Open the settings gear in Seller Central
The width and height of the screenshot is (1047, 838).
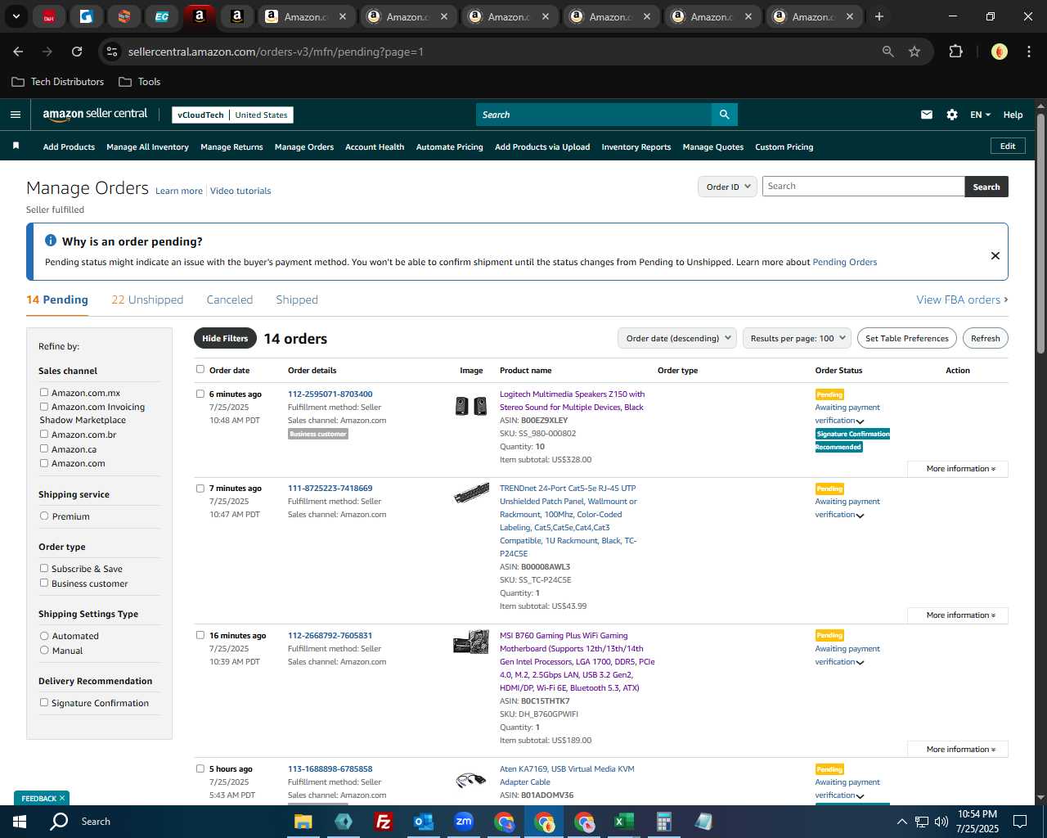tap(952, 115)
